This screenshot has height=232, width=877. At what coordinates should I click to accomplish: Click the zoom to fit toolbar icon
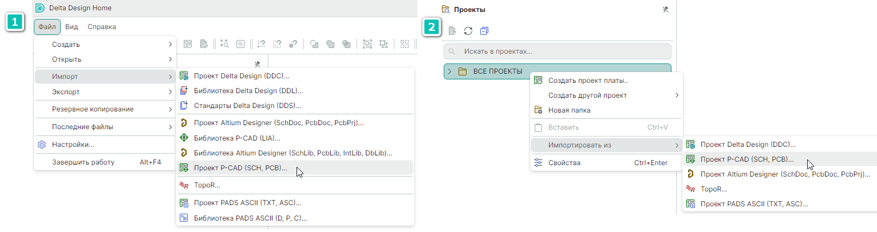pyautogui.click(x=224, y=44)
